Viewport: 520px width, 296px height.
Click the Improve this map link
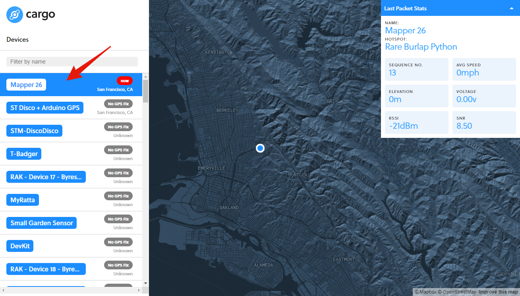pos(498,292)
